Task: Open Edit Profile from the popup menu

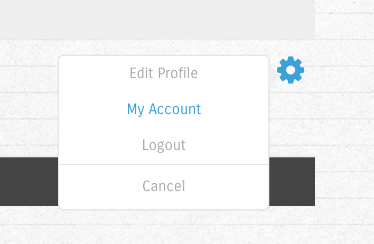Action: [x=164, y=73]
